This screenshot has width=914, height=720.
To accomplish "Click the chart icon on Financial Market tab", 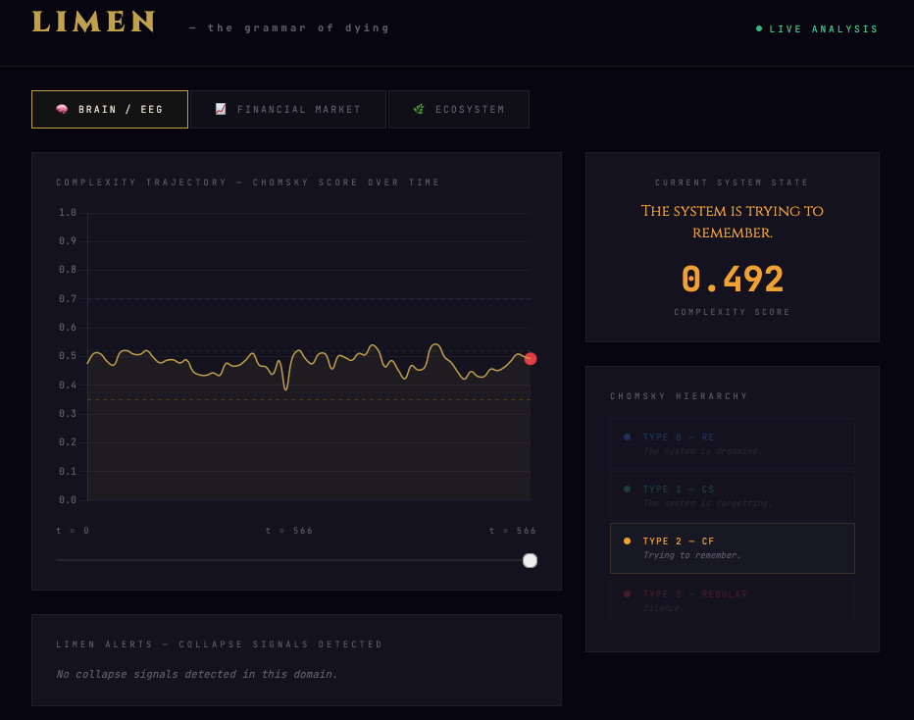I will (x=221, y=109).
